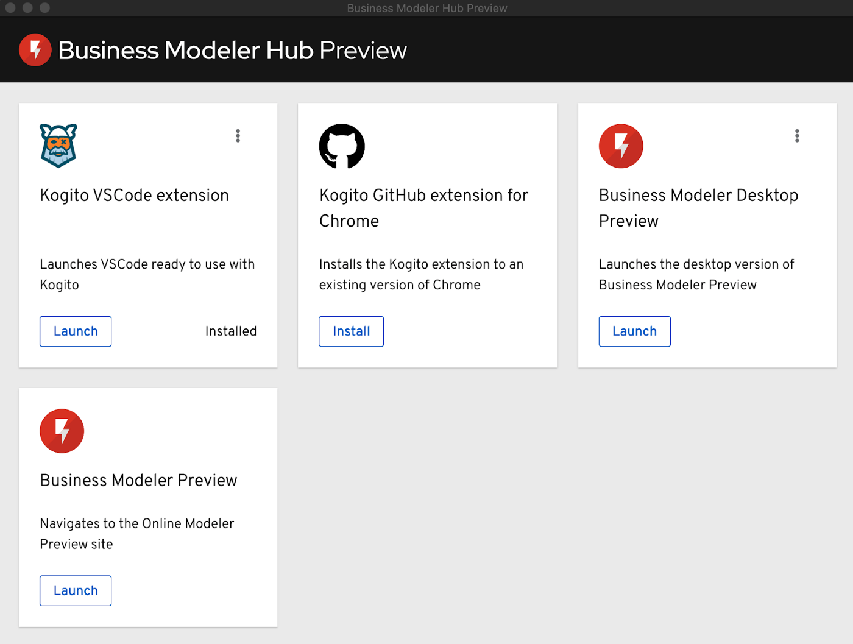Click the header Business Modeler Hub logo

(x=35, y=50)
